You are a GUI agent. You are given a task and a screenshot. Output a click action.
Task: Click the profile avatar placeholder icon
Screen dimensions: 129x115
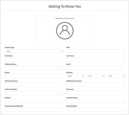[x=65, y=31]
